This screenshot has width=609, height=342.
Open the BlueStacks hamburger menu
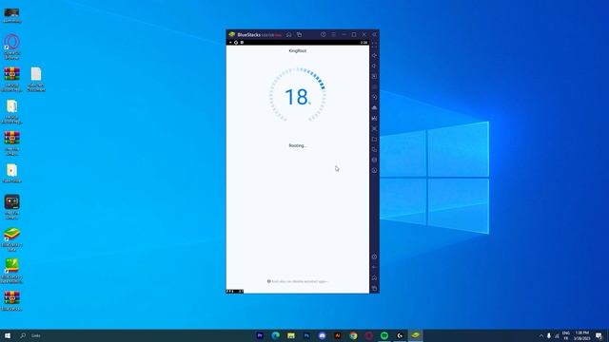click(x=333, y=34)
